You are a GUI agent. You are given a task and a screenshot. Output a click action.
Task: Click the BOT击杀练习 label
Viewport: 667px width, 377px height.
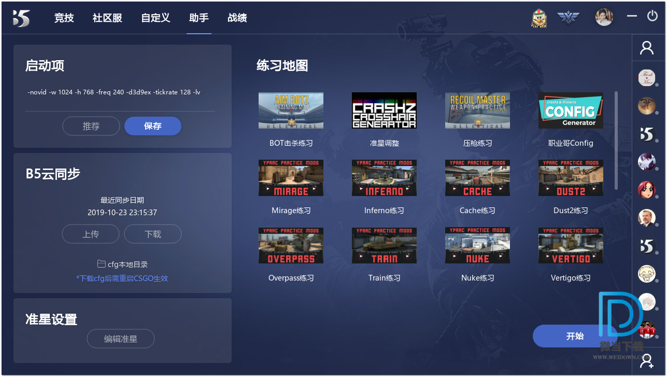[x=291, y=143]
